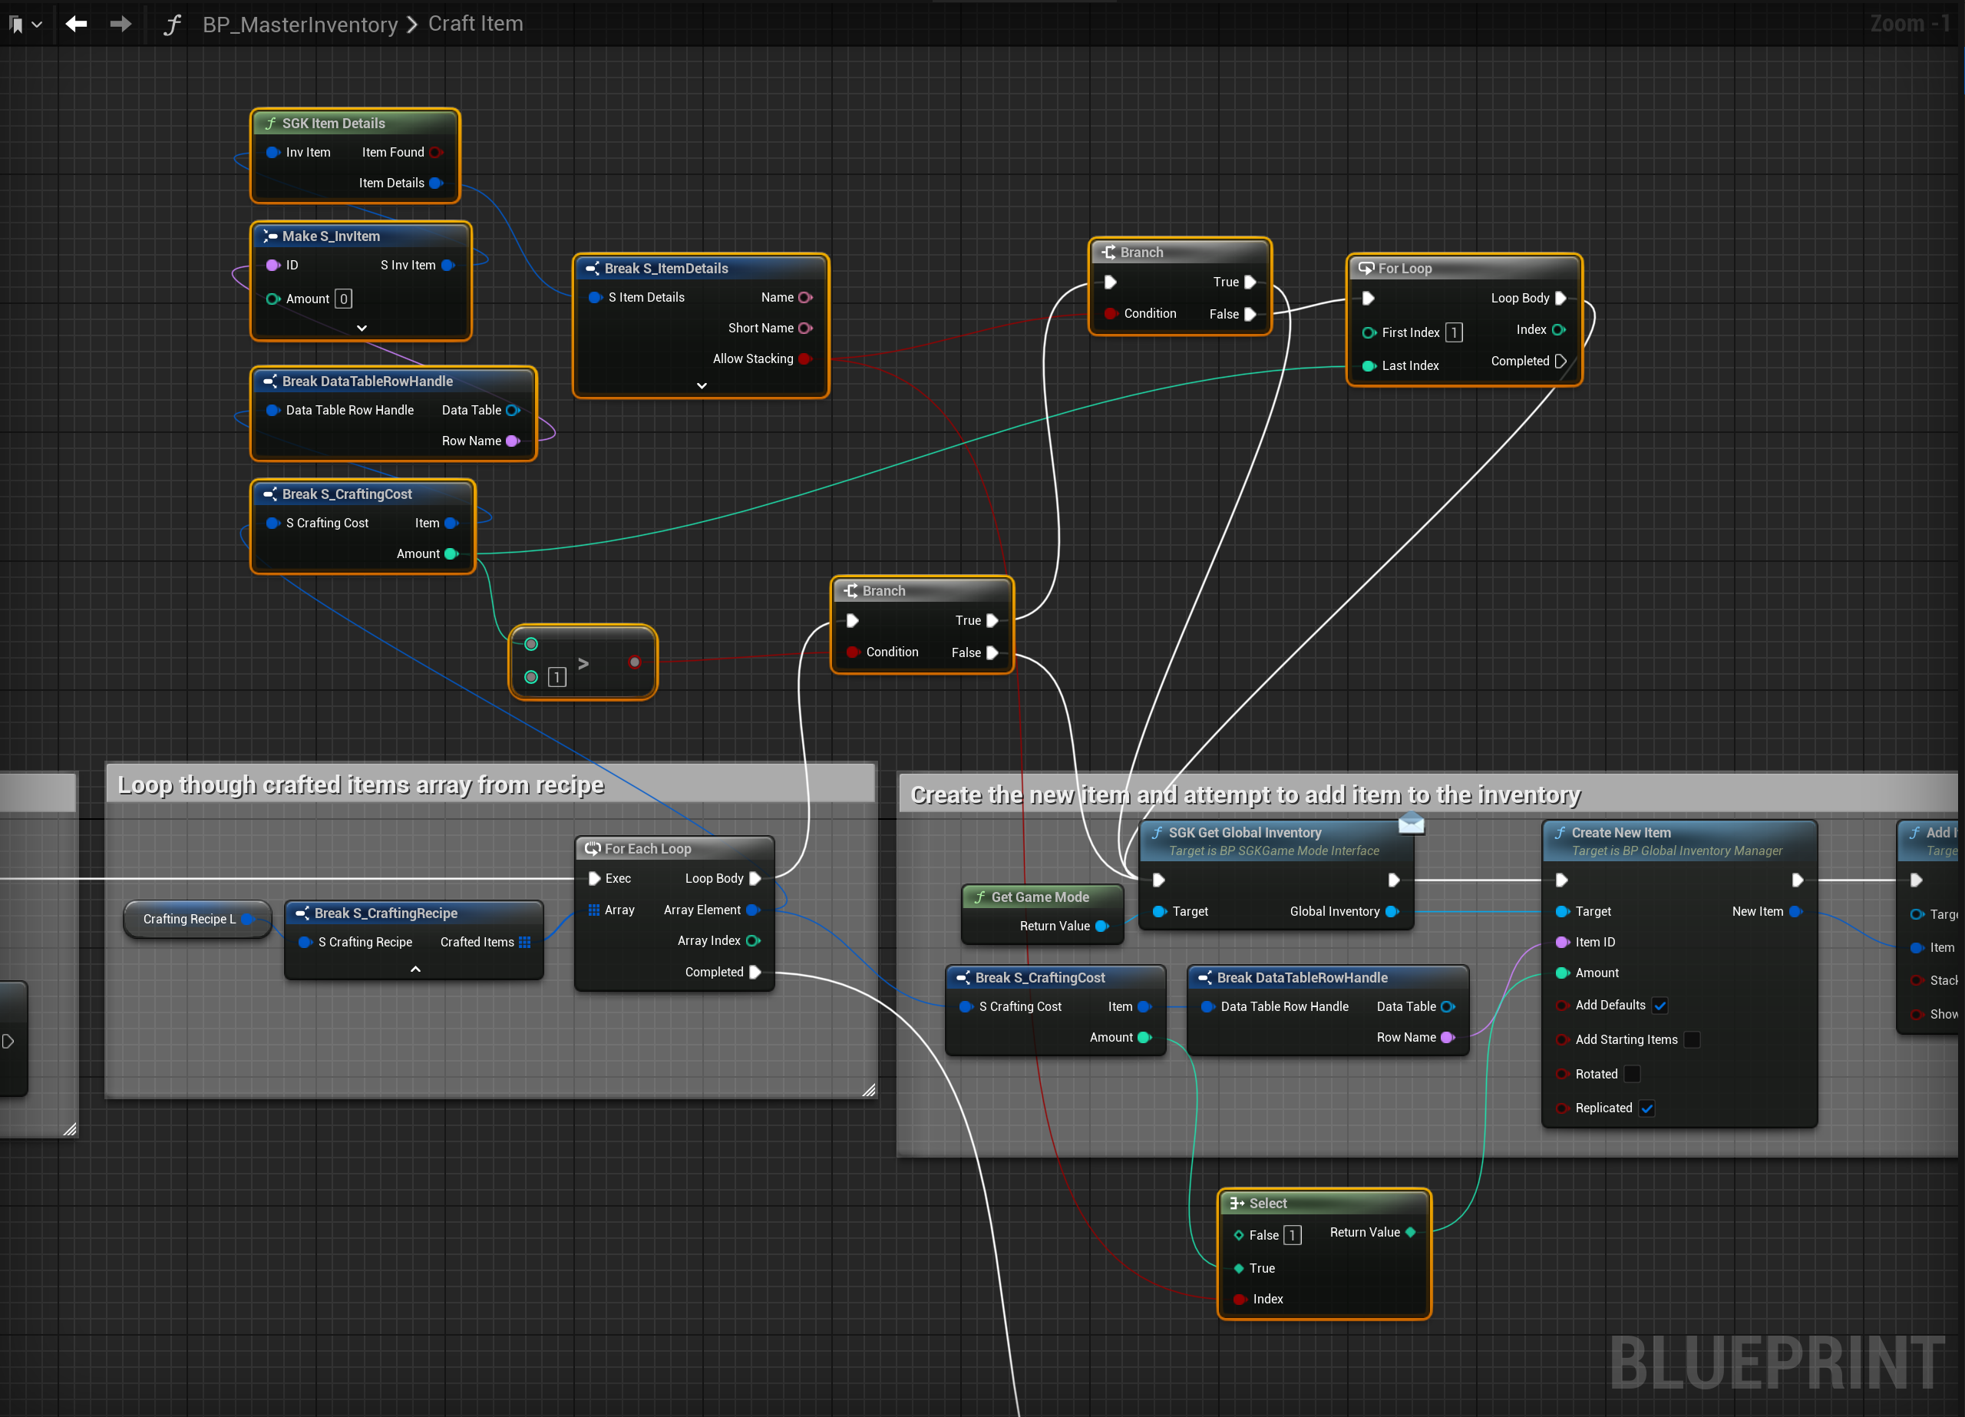1965x1417 pixels.
Task: Expand the Break S_ItemDetails node pins
Action: [701, 385]
